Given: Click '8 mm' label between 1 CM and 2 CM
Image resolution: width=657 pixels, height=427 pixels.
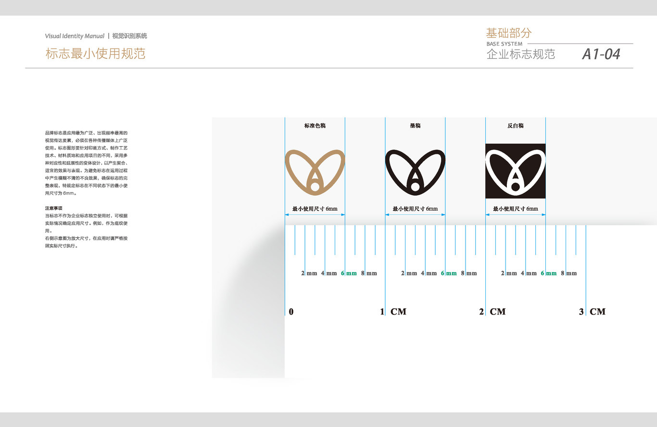Looking at the screenshot, I should [x=469, y=273].
